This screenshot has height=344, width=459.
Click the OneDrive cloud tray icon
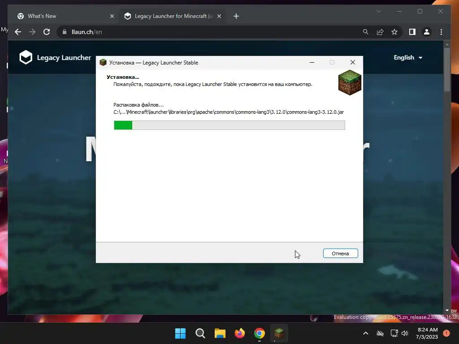point(380,333)
